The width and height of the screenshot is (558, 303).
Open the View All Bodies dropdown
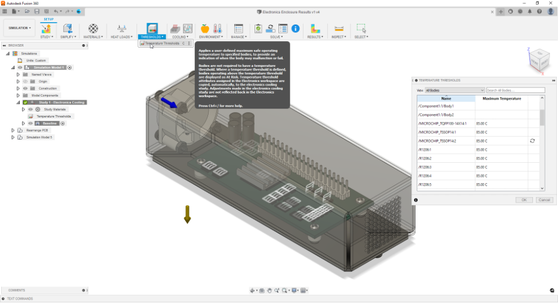tap(454, 91)
